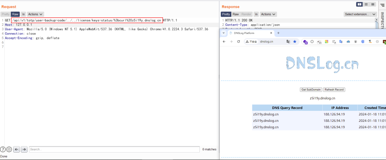Image resolution: width=386 pixels, height=160 pixels.
Task: Click the translate page icon
Action: [x=288, y=42]
